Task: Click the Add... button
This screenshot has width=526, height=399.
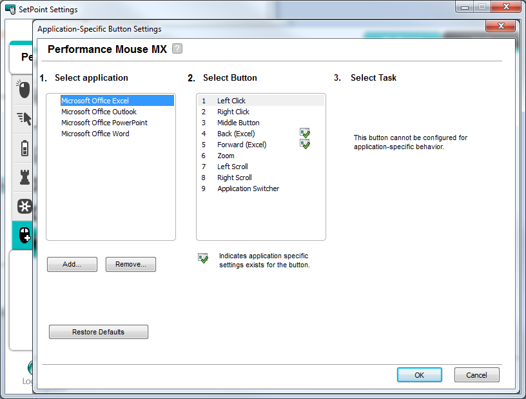Action: [x=72, y=264]
